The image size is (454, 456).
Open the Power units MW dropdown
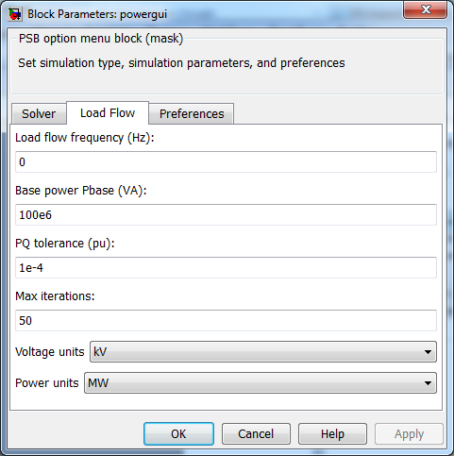(261, 382)
